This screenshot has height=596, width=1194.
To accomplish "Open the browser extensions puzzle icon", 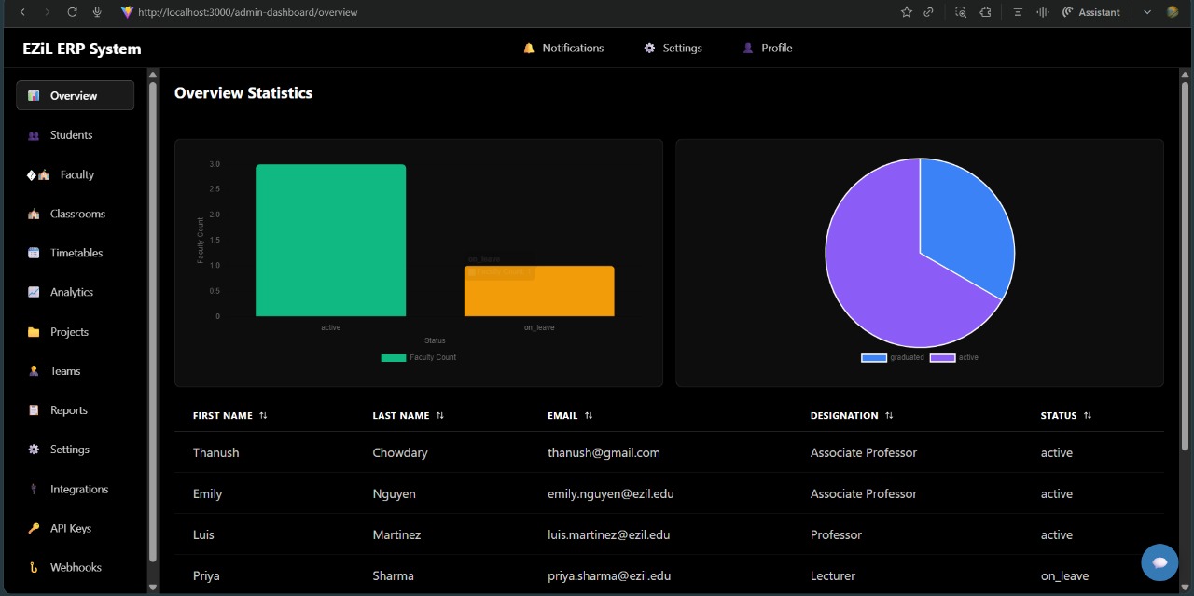I will coord(985,12).
